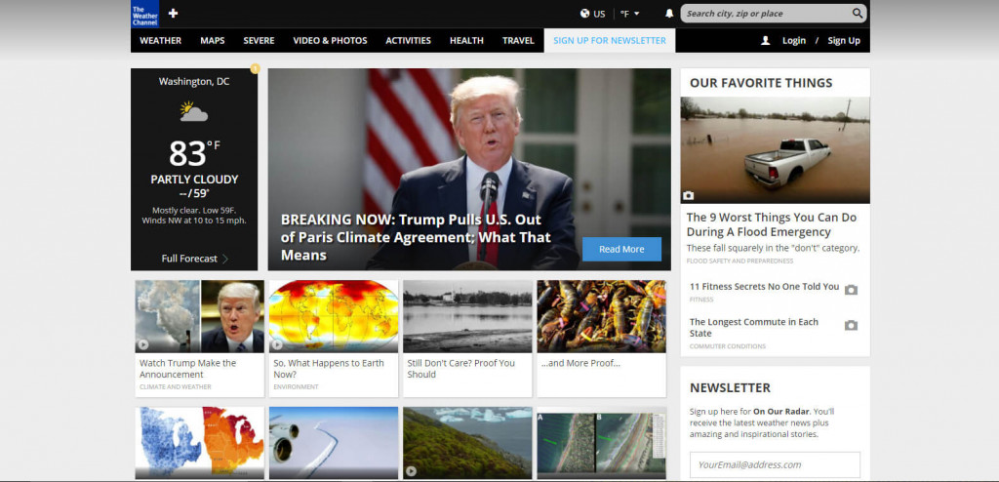Click the PARTLY CLOUDY condition text

[194, 180]
